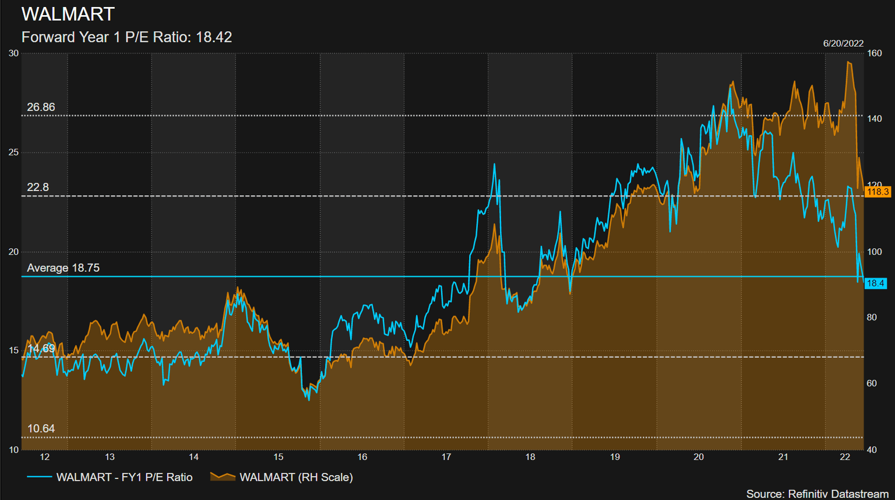The height and width of the screenshot is (500, 895).
Task: Click year label 12 on the time axis
Action: coord(45,457)
